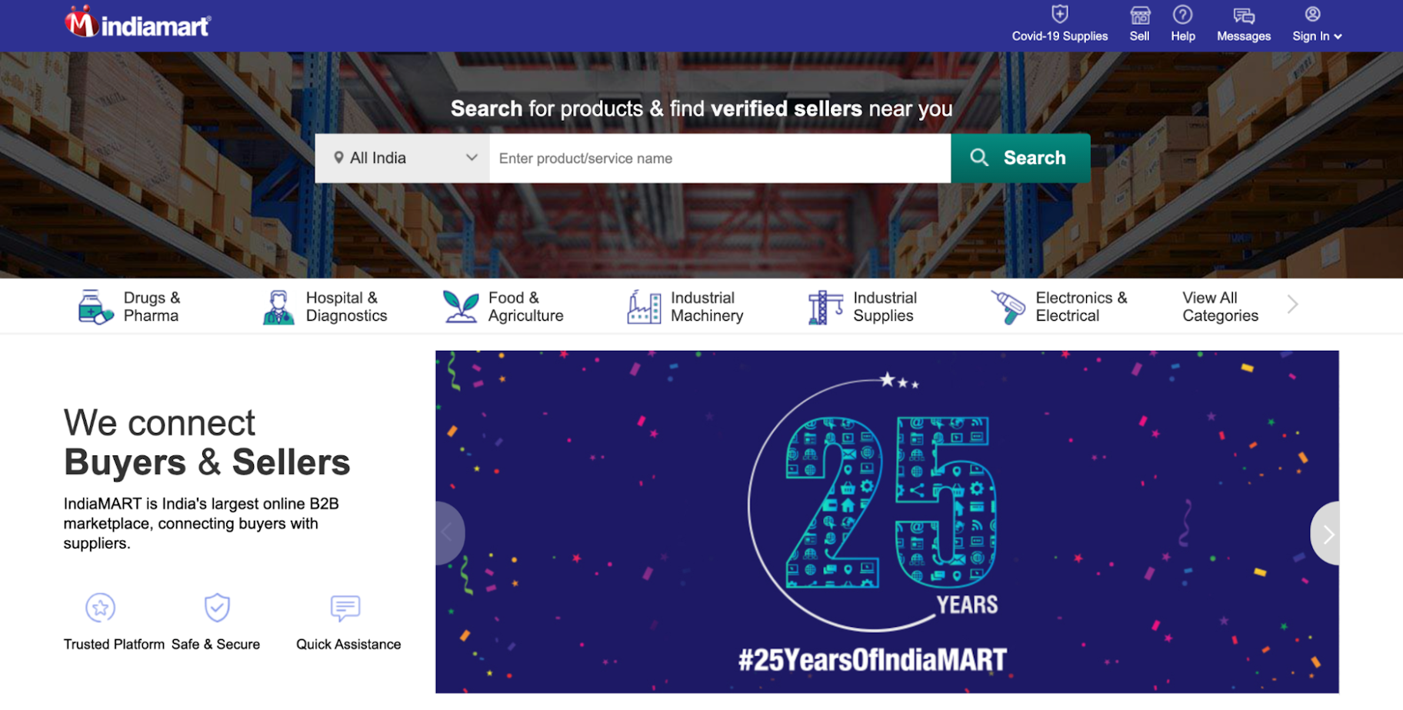The image size is (1403, 710).
Task: Expand the Sign In menu chevron
Action: (1339, 36)
